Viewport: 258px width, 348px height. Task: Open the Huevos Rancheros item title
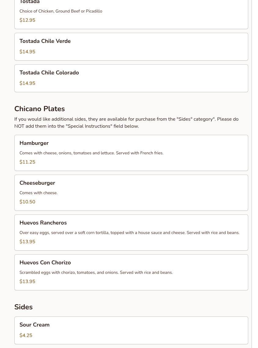[x=43, y=223]
